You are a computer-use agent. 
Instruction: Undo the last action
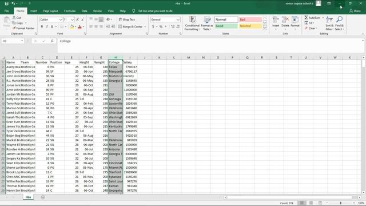pos(13,3)
